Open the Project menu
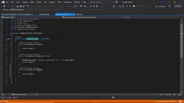The height and width of the screenshot is (103, 184). (25, 2)
